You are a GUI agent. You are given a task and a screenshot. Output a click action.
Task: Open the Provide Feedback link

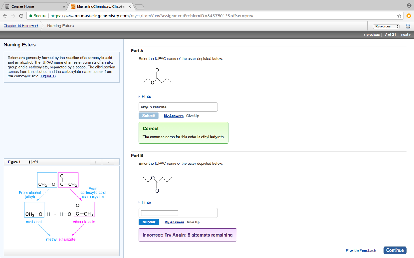point(361,250)
